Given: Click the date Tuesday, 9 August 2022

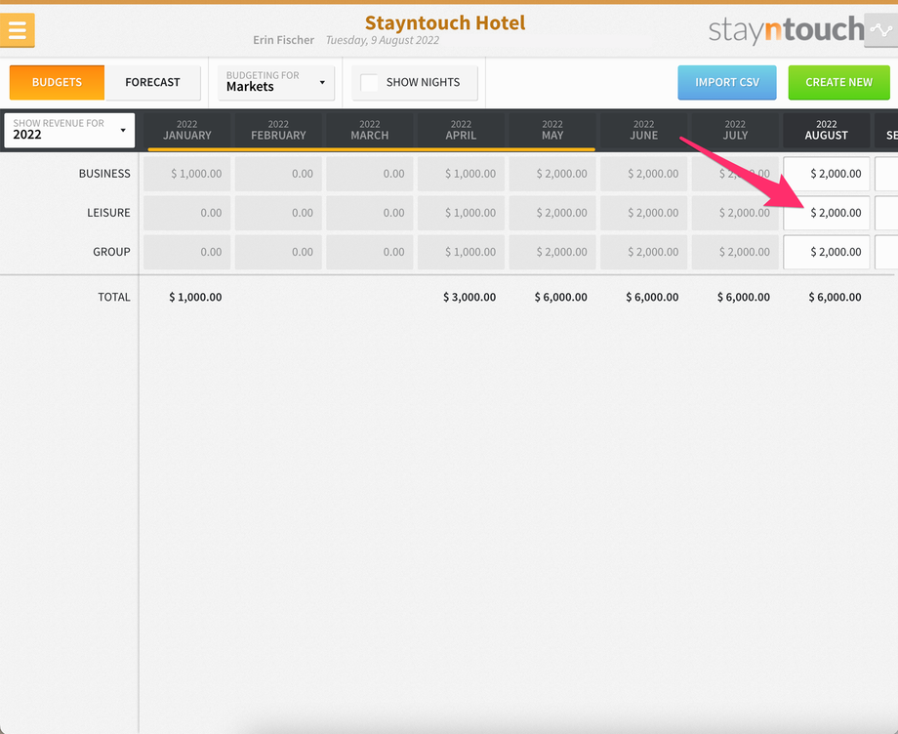Looking at the screenshot, I should coord(383,40).
